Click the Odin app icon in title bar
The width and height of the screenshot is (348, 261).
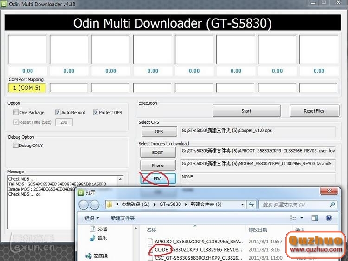[4, 4]
